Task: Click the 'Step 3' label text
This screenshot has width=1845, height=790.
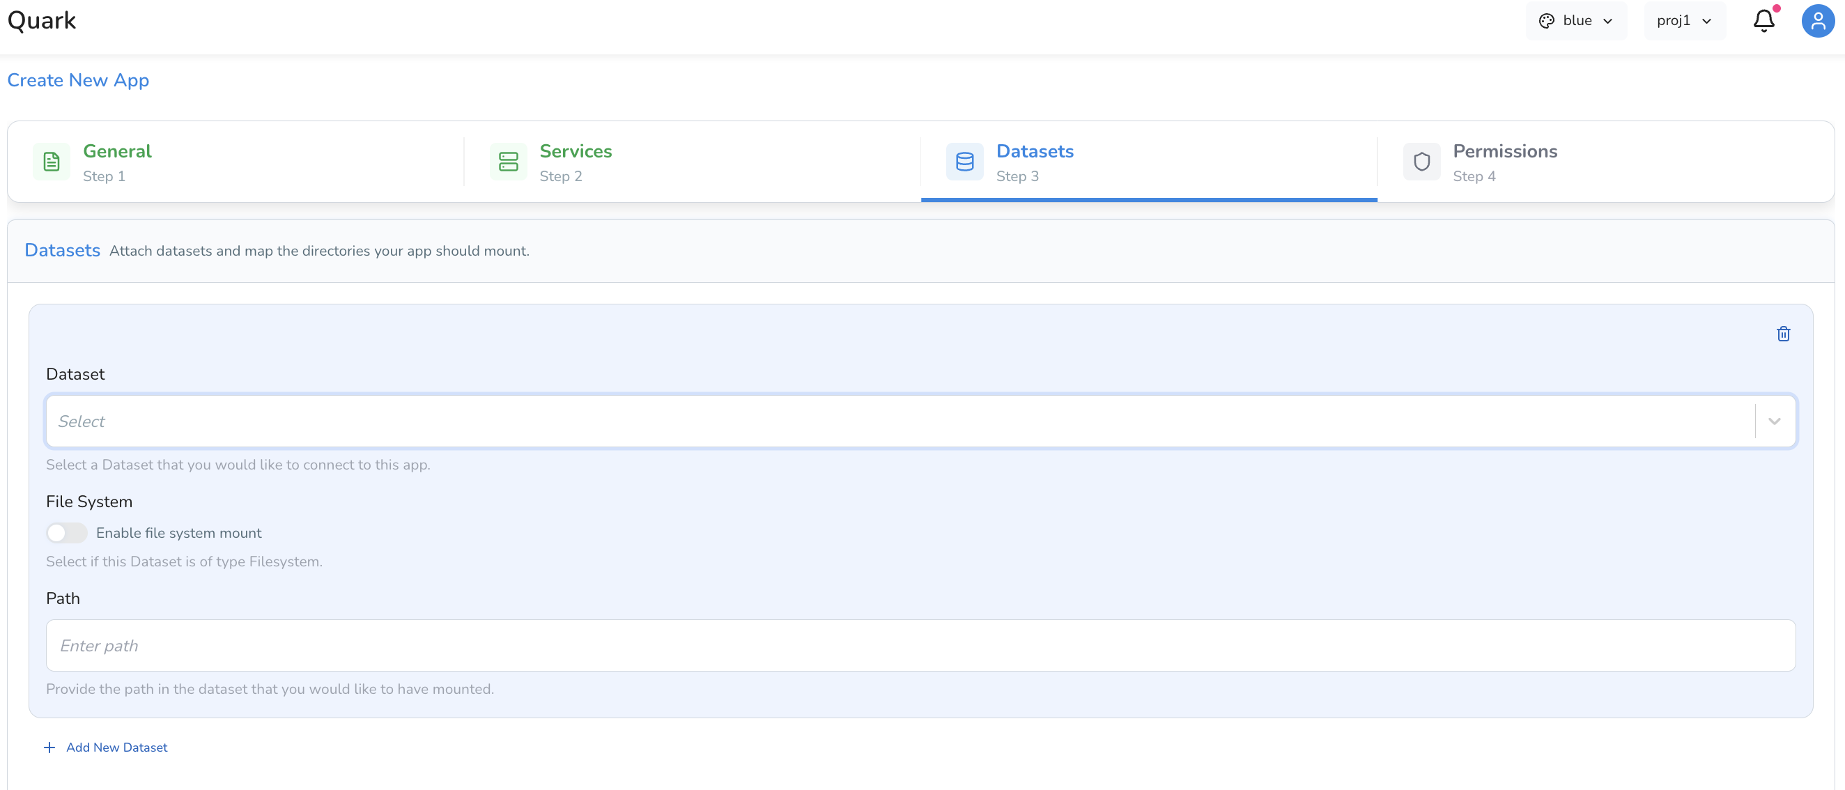Action: coord(1017,176)
